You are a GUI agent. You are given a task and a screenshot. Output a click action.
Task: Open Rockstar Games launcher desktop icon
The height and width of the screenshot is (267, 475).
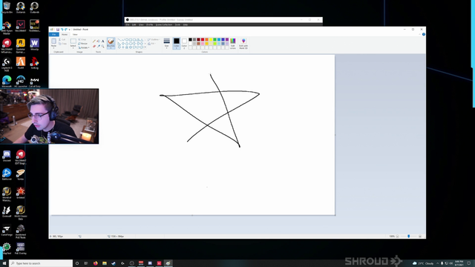click(x=21, y=45)
